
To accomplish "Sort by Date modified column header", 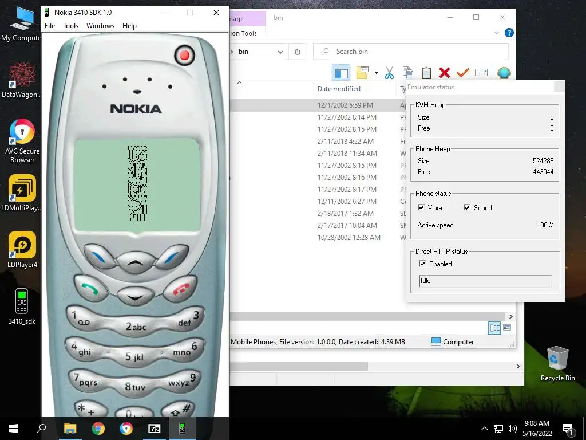I will pyautogui.click(x=339, y=89).
